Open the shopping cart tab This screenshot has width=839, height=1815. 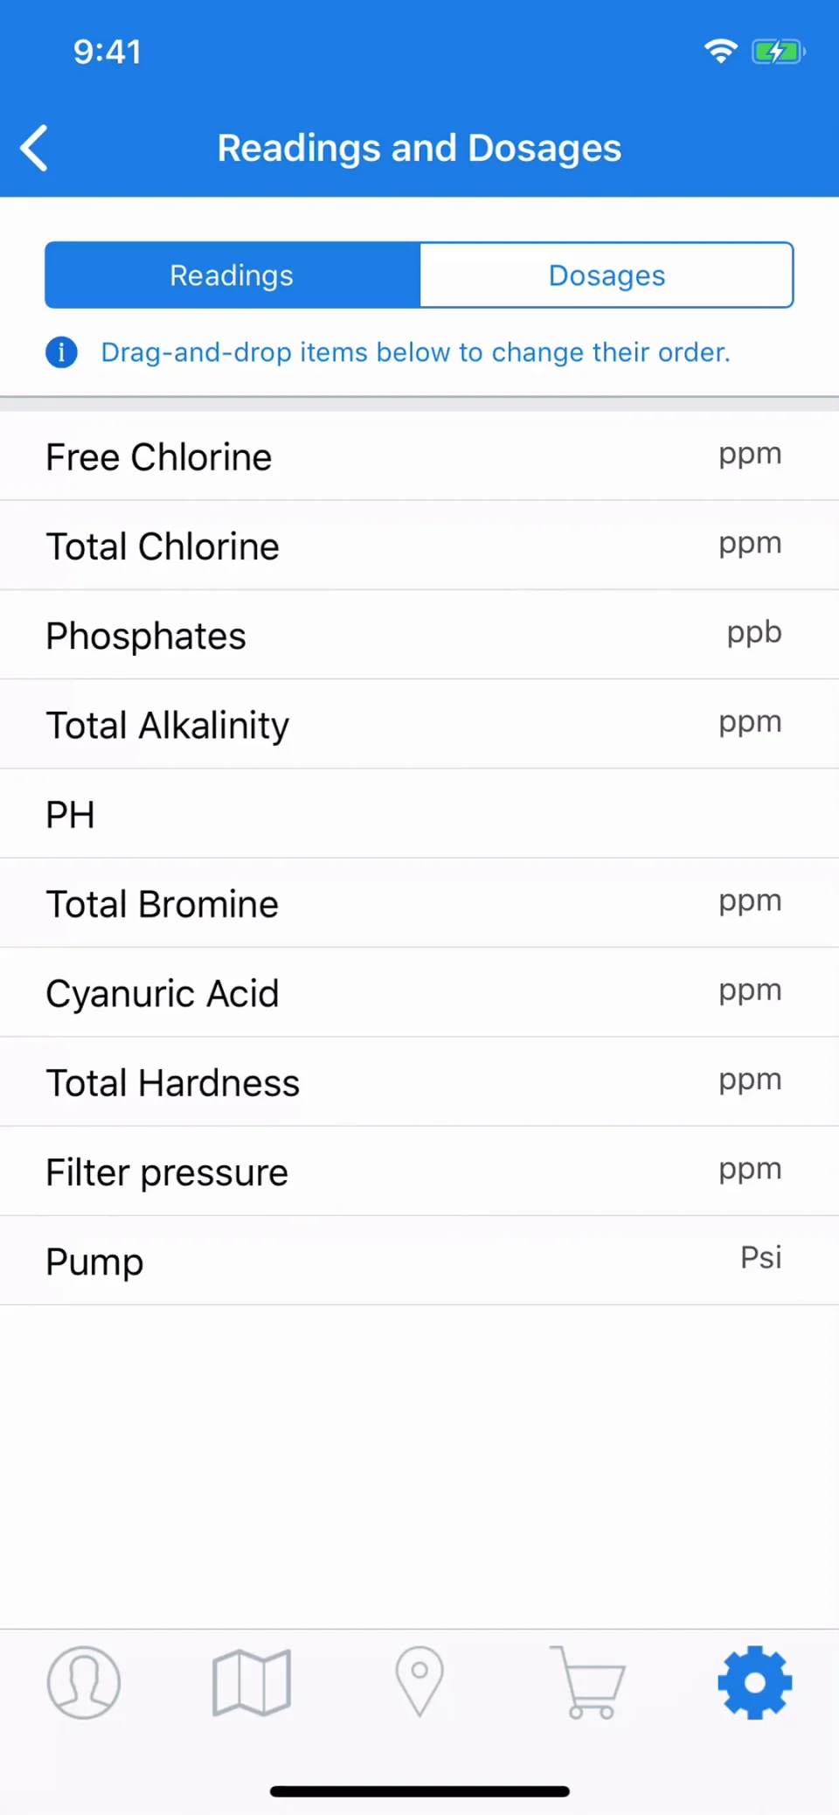[587, 1682]
